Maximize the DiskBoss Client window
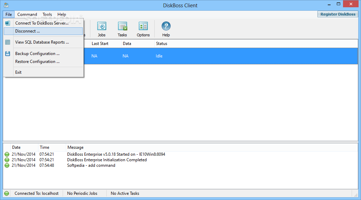The image size is (361, 200). [x=339, y=4]
